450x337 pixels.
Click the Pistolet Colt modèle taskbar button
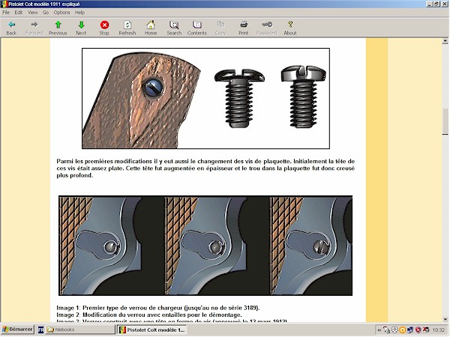click(152, 330)
